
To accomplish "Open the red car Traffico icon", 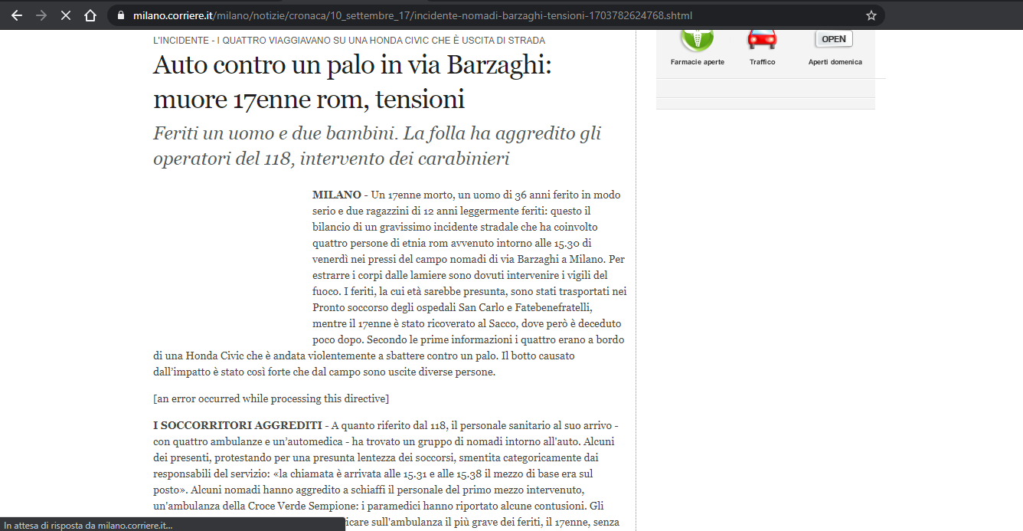I will 762,38.
